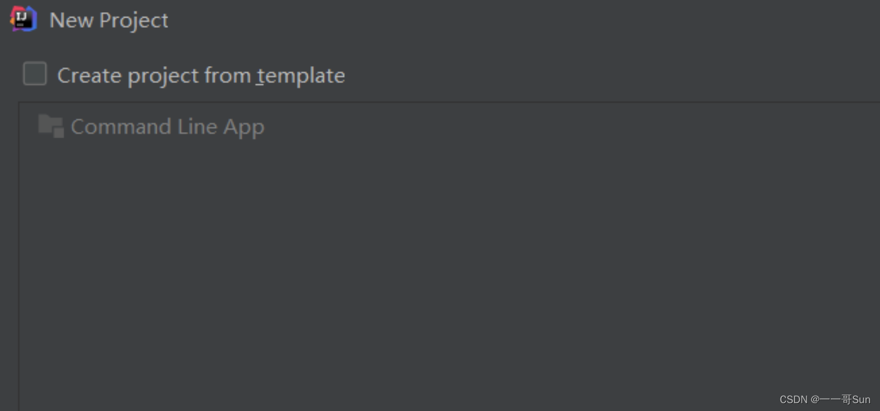Click the 'Line' word in template name
This screenshot has height=411, width=880.
197,127
